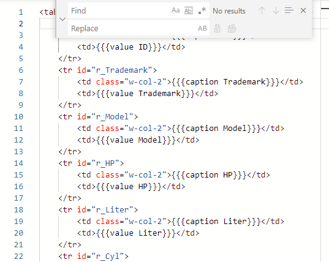Click the Replace single occurrence icon
Screen dimensions: 329x262
click(217, 28)
